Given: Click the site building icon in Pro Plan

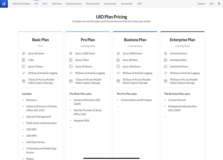Looking at the screenshot, I should 71,60.
